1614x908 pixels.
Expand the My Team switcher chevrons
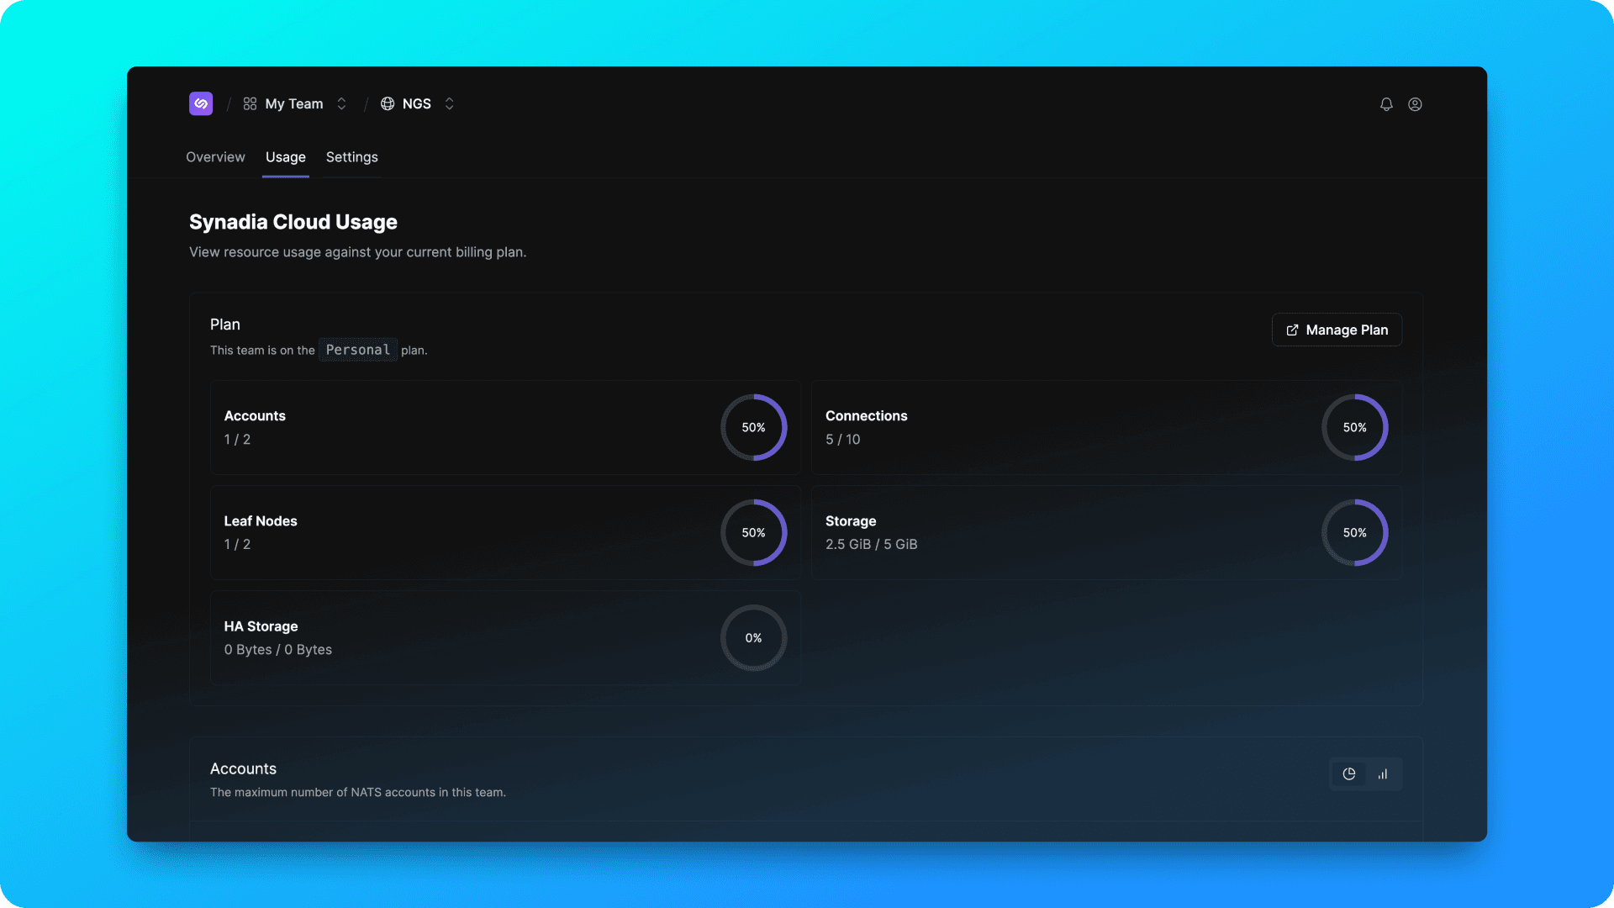[x=341, y=103]
